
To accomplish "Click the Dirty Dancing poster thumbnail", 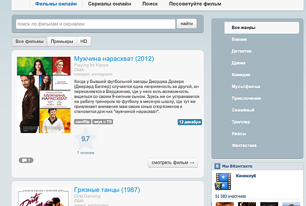I will pos(44,197).
